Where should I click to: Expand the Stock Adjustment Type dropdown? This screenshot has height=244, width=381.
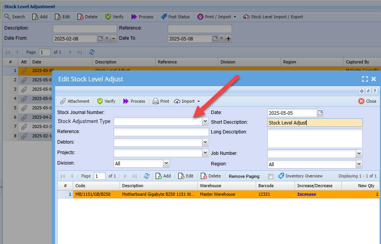(x=205, y=121)
